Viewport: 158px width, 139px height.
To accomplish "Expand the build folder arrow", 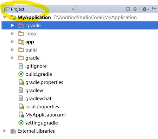I will coord(13,50).
